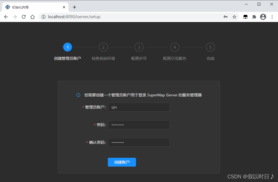The image size is (278, 182).
Task: Click the Chrome profile avatar icon
Action: [263, 17]
